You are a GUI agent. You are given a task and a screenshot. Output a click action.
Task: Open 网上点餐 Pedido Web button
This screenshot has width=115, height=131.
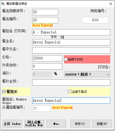pos(34,123)
